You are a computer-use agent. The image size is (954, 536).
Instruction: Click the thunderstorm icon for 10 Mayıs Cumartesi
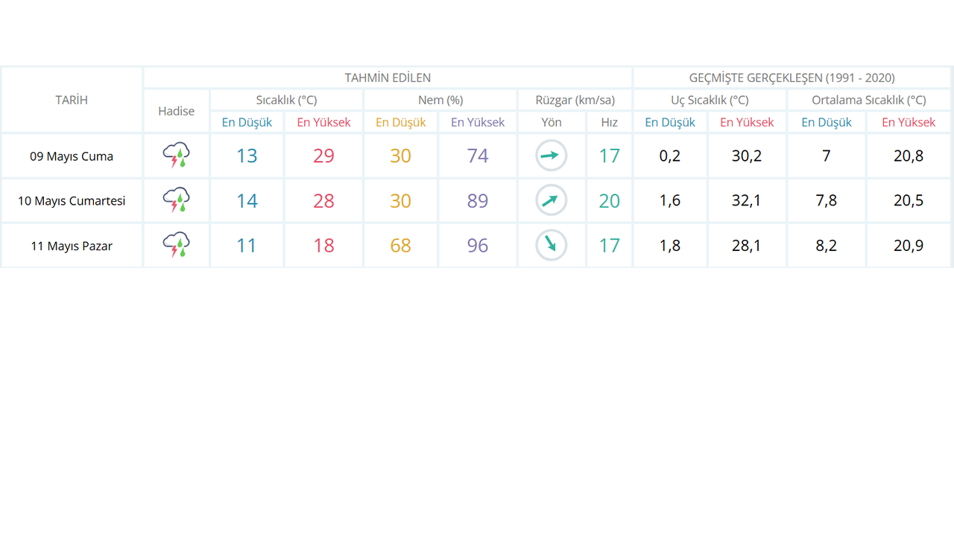176,200
